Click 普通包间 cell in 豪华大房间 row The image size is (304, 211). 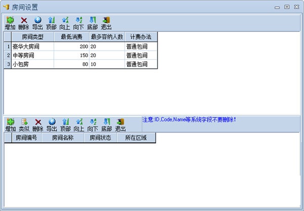[x=141, y=47]
